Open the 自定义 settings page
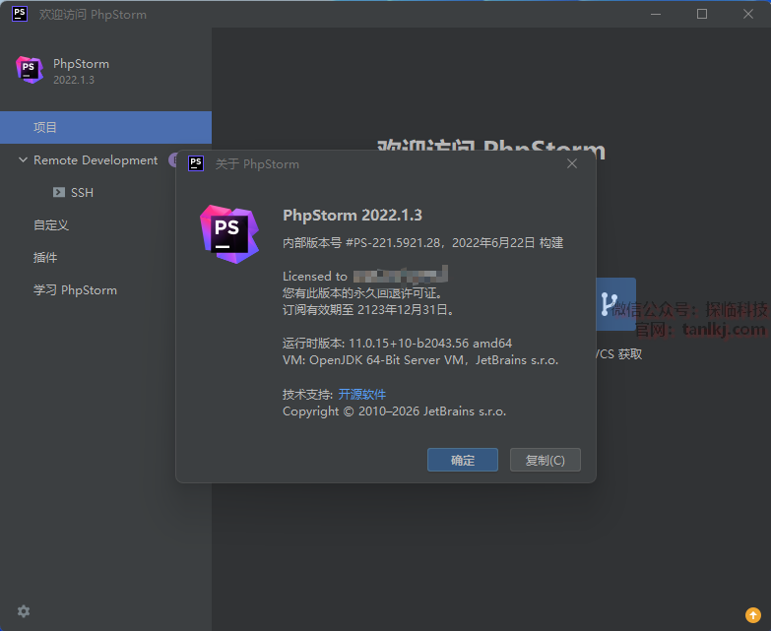 pyautogui.click(x=51, y=225)
